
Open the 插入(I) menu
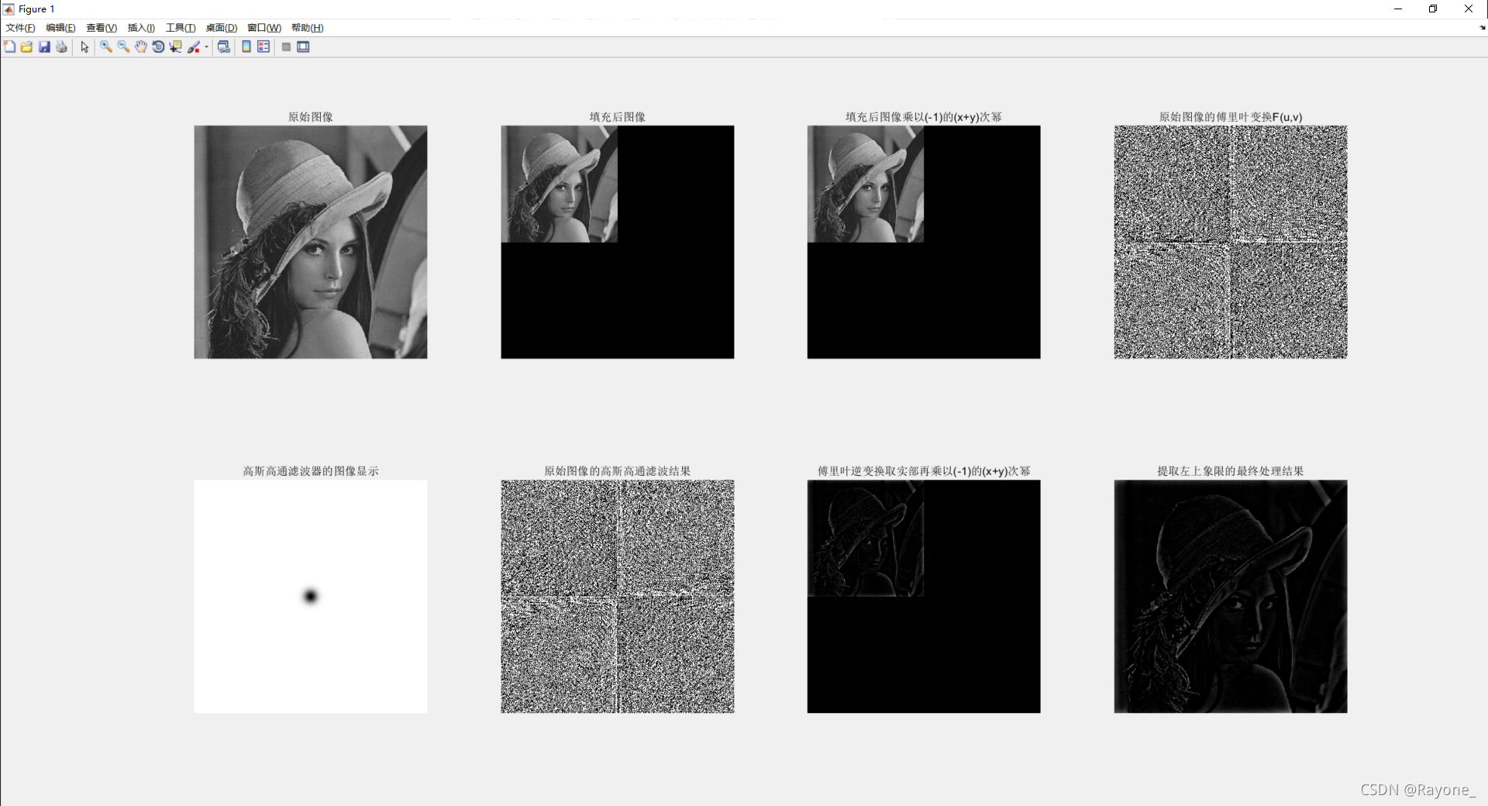click(x=141, y=28)
